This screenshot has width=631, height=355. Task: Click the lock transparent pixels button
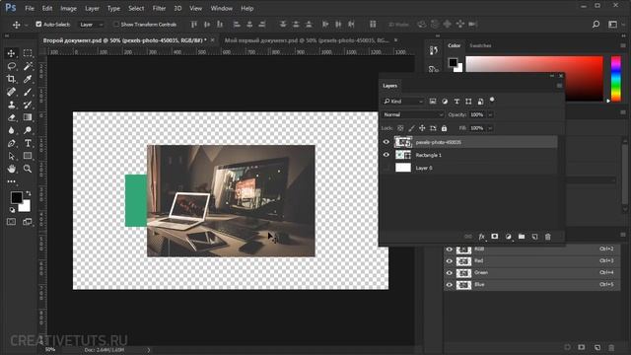(x=400, y=128)
